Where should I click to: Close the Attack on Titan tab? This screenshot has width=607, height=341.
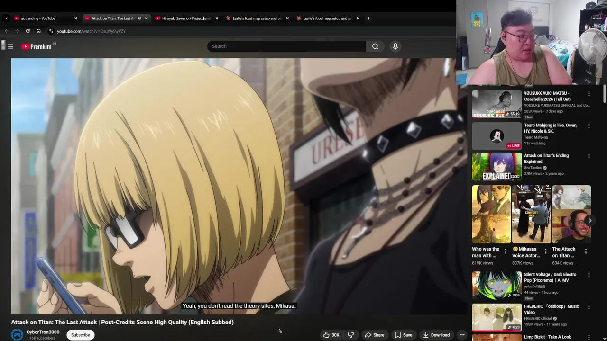pyautogui.click(x=146, y=18)
